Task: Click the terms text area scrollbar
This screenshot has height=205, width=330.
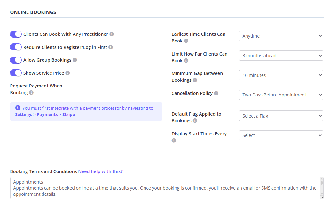Action: [322, 188]
